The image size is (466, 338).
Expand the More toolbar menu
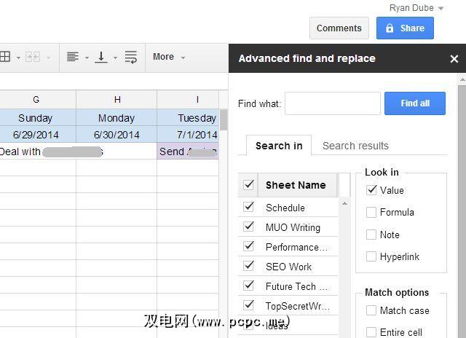169,57
